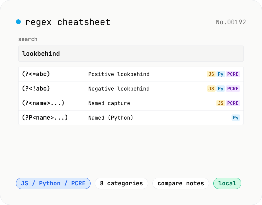Open the compare notes chip
Image resolution: width=262 pixels, height=205 pixels.
(181, 183)
